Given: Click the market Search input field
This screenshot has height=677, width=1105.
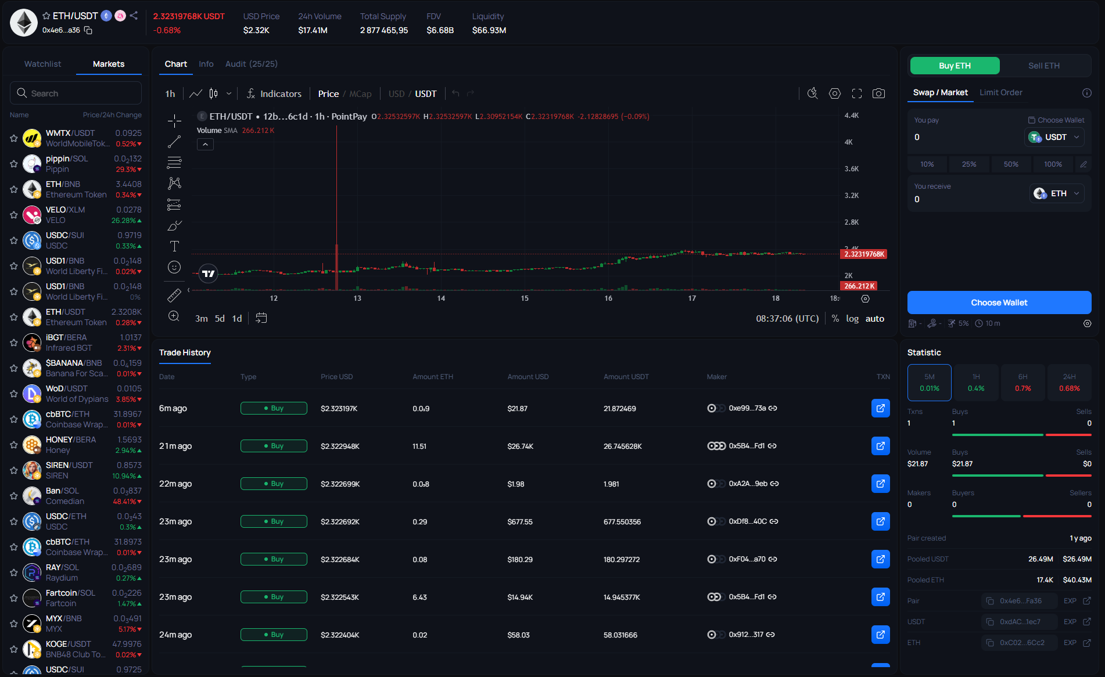Looking at the screenshot, I should 76,93.
